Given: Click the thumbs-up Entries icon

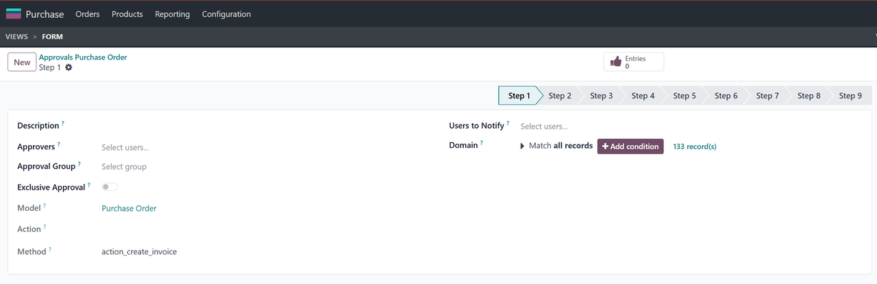Looking at the screenshot, I should click(x=615, y=62).
